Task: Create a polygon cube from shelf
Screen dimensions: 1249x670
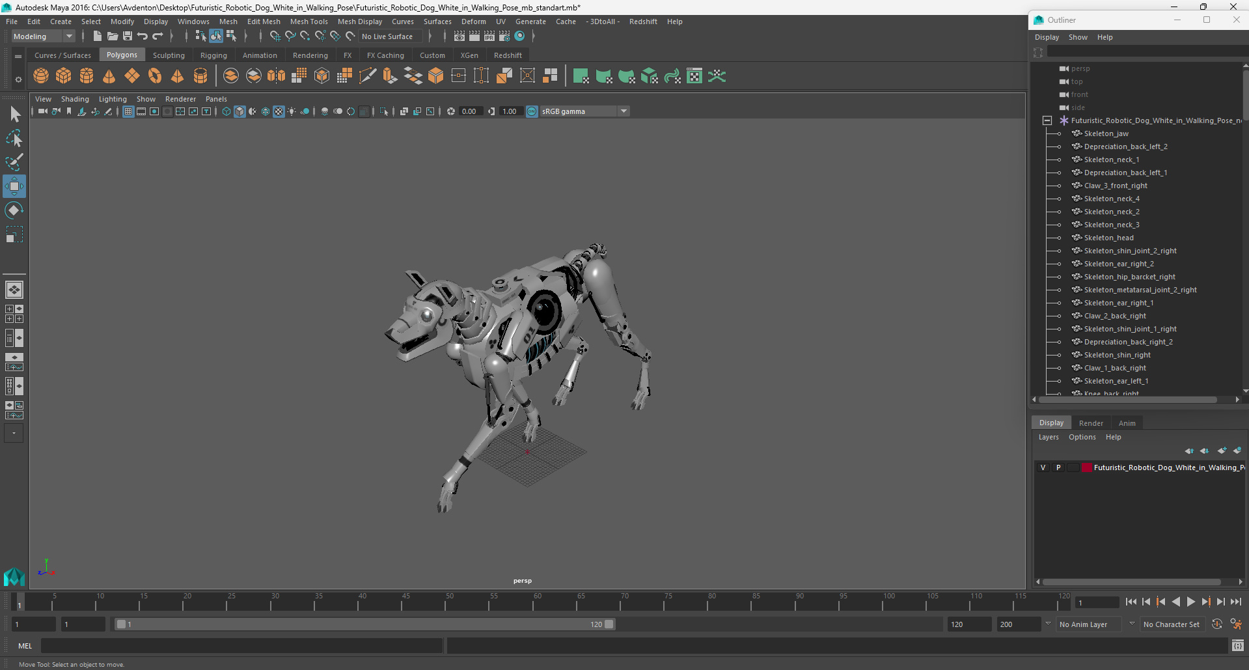Action: coord(64,76)
